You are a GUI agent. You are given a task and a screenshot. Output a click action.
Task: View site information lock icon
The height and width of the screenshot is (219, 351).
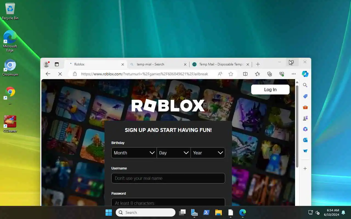tap(75, 74)
